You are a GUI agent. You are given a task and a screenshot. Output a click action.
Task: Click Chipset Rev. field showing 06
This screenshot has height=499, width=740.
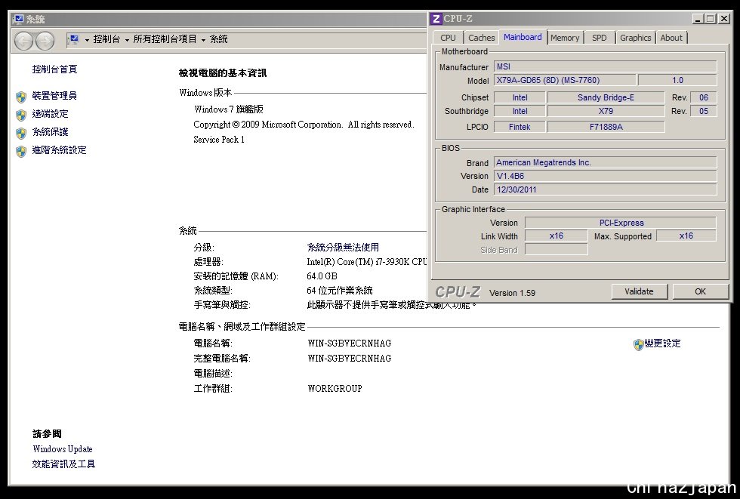click(x=703, y=97)
